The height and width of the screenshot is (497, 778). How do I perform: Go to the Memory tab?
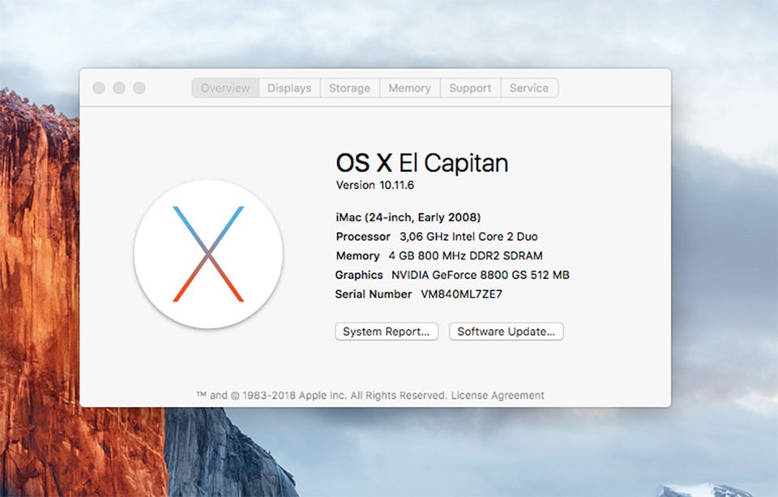(409, 88)
